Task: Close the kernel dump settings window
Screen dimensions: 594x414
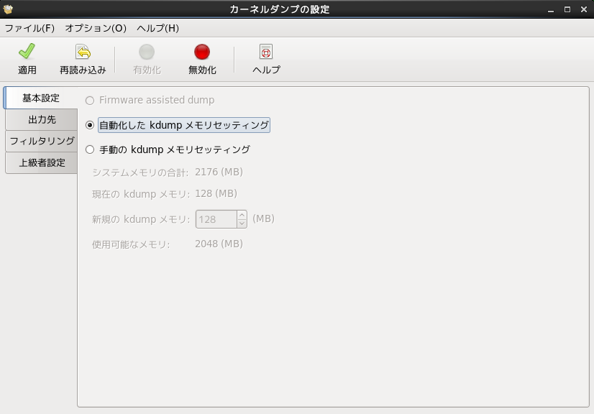Action: (x=583, y=9)
